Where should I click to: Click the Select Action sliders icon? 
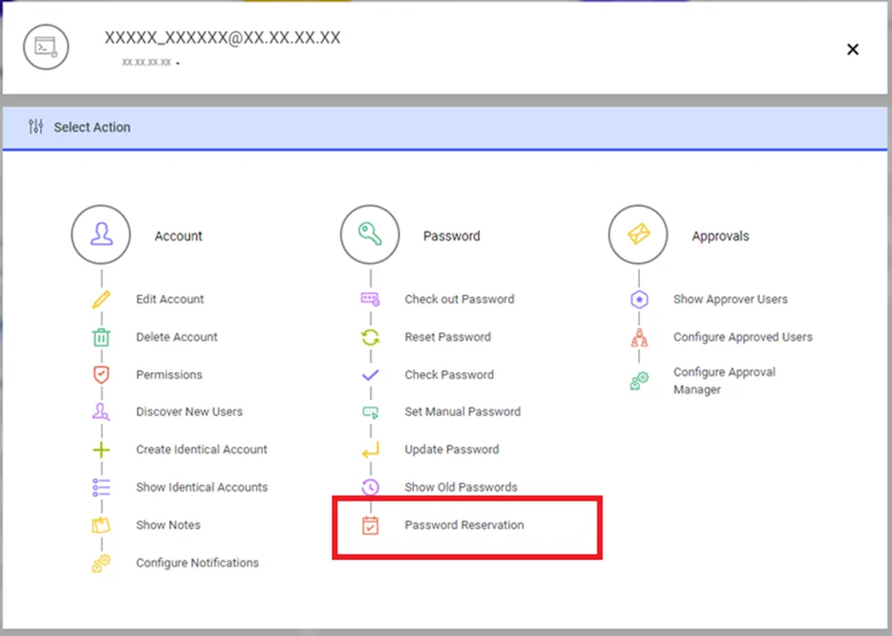point(36,126)
